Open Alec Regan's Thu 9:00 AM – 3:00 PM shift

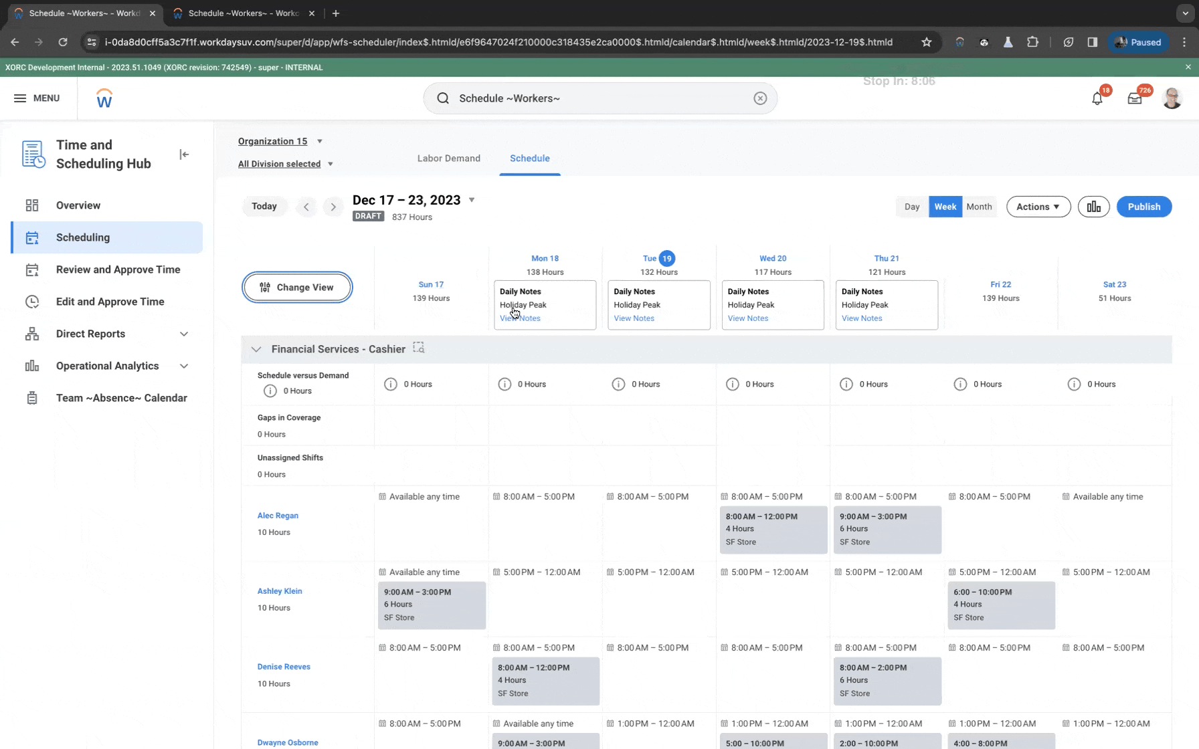[x=887, y=530]
